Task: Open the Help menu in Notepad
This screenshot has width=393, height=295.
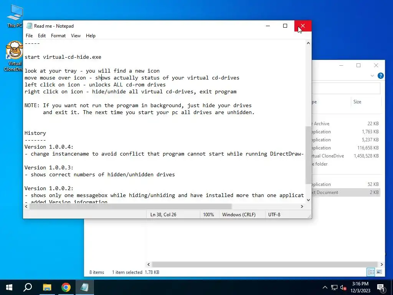Action: (x=91, y=36)
